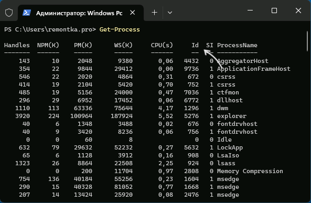Click the WS value 187924
311x203 pixels.
point(122,116)
